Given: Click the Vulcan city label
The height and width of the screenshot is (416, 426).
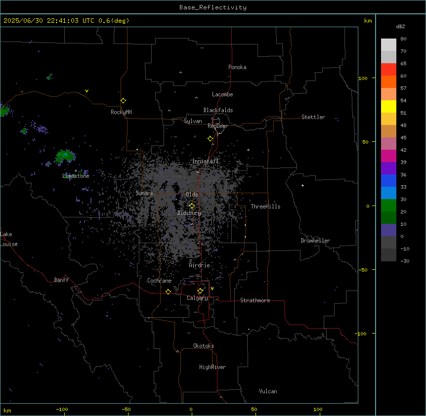Looking at the screenshot, I should click(268, 391).
